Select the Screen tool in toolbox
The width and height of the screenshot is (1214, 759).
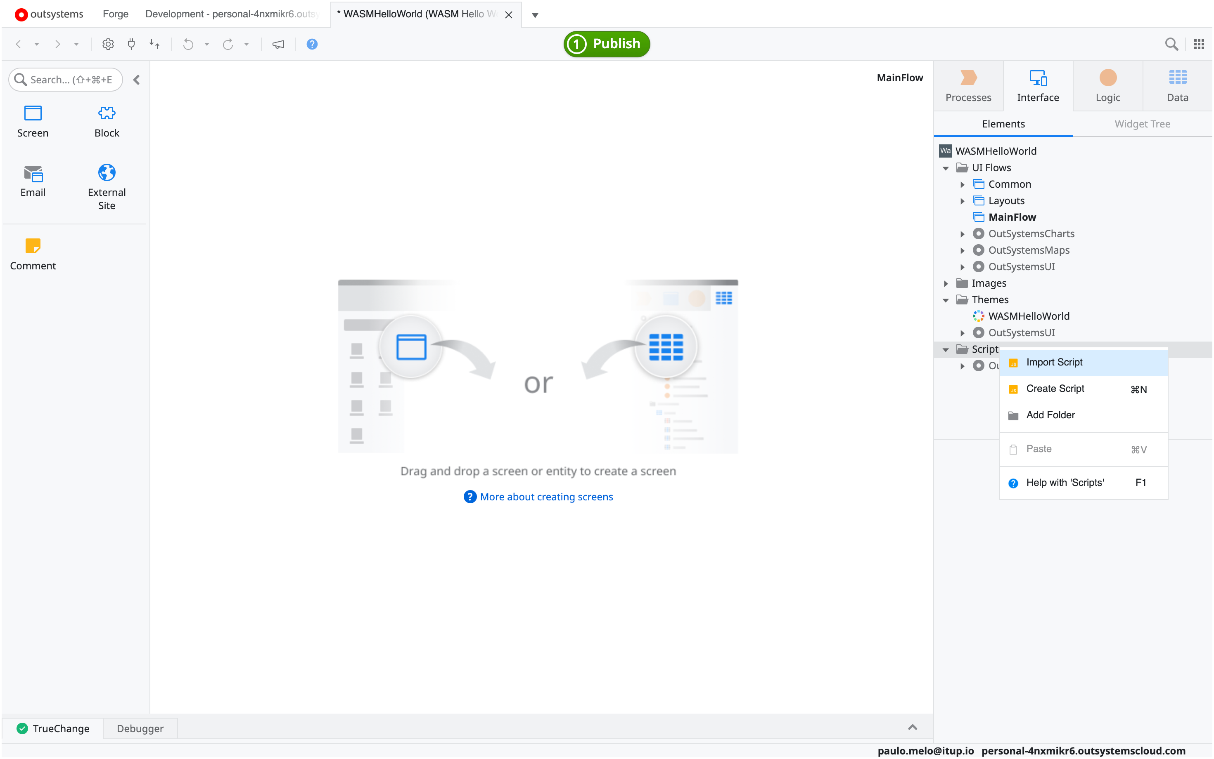[33, 121]
